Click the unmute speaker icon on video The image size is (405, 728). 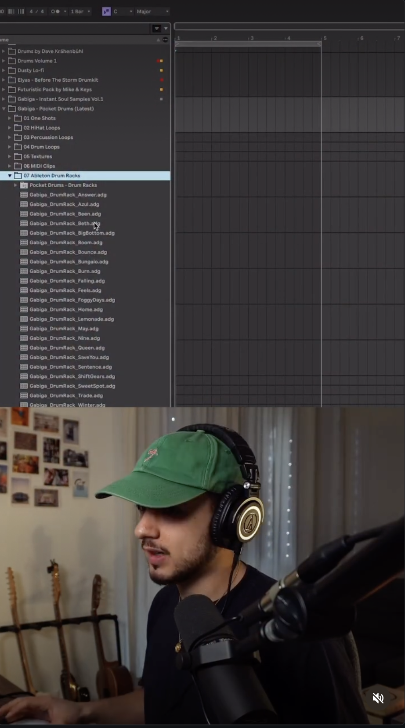tap(378, 698)
